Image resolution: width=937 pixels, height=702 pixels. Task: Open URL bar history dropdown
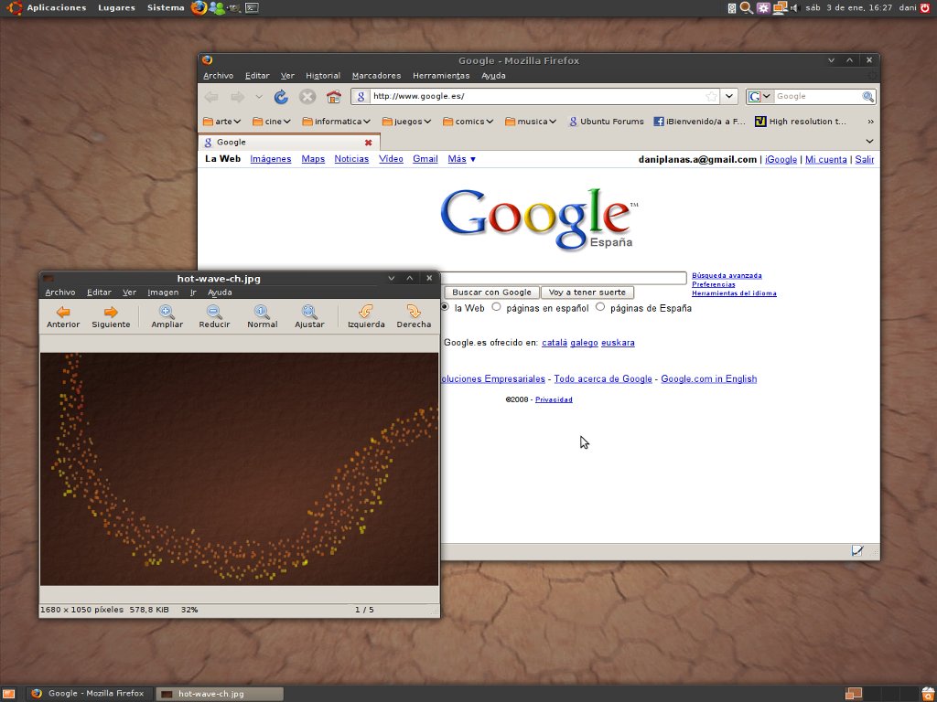tap(729, 97)
